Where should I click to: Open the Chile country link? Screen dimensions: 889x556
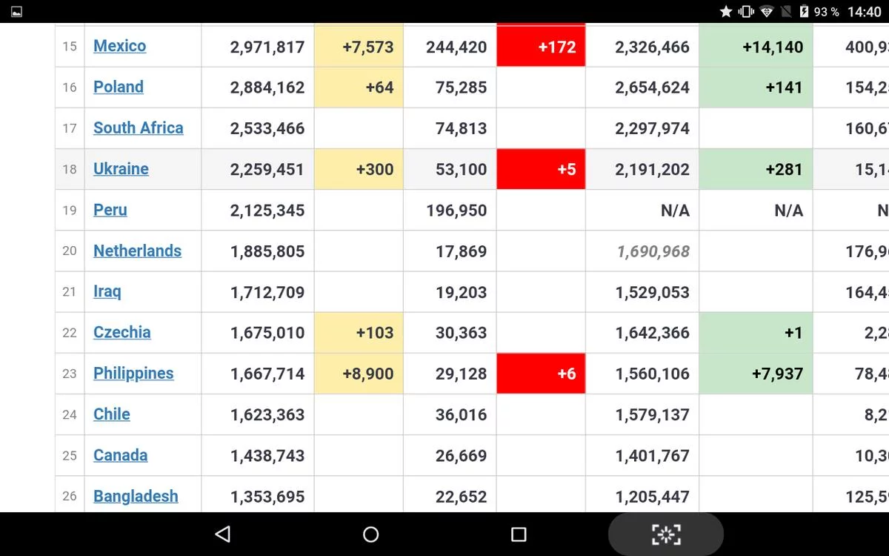(x=112, y=414)
